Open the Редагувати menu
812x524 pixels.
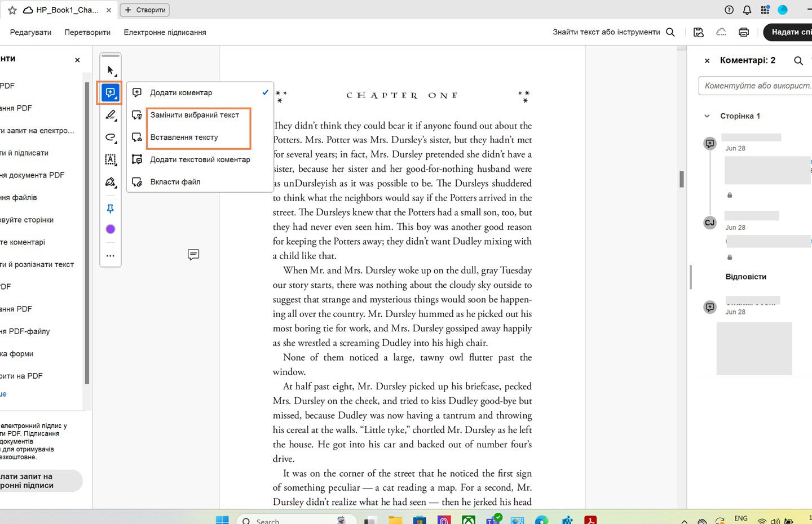[30, 32]
